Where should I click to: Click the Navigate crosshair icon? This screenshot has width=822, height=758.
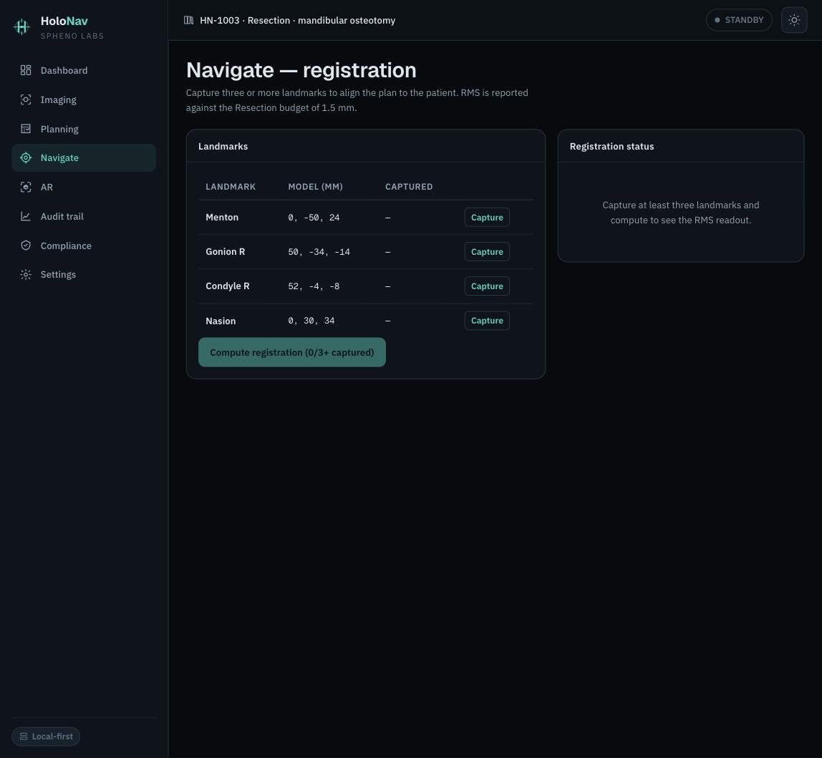coord(26,157)
